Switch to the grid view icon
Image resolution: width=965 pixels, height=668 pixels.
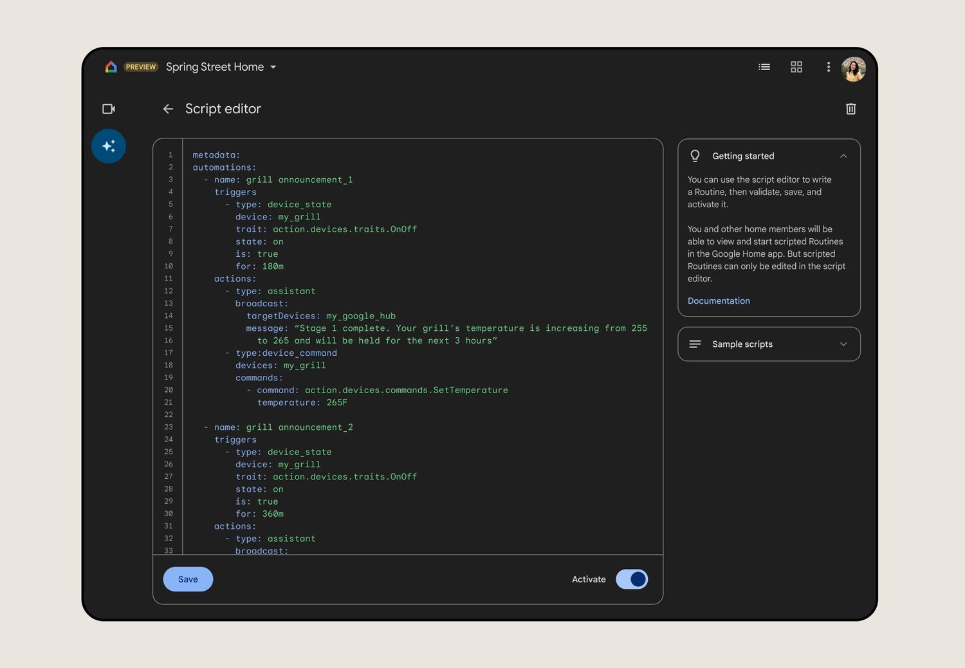coord(796,67)
